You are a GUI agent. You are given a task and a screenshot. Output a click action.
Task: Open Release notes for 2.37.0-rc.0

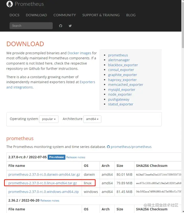[76, 157]
